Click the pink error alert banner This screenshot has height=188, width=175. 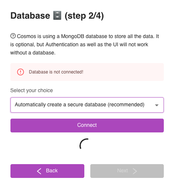87,72
